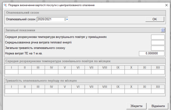Click month VIII cell in heating duration table
Image resolution: width=171 pixels, height=110 pixels.
pos(105,91)
